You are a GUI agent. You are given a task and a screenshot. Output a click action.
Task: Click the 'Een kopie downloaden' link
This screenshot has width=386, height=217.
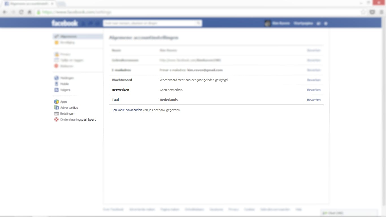[127, 110]
